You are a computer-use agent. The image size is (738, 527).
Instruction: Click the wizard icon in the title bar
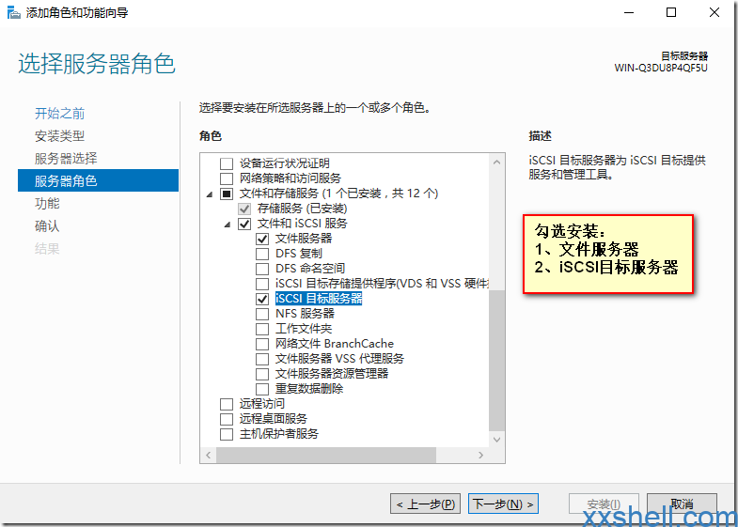click(14, 13)
